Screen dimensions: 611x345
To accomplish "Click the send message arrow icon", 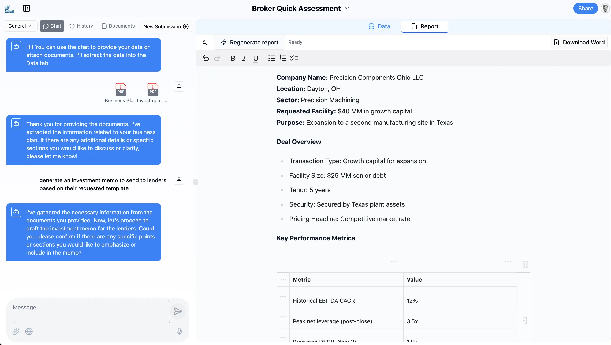I will click(177, 311).
